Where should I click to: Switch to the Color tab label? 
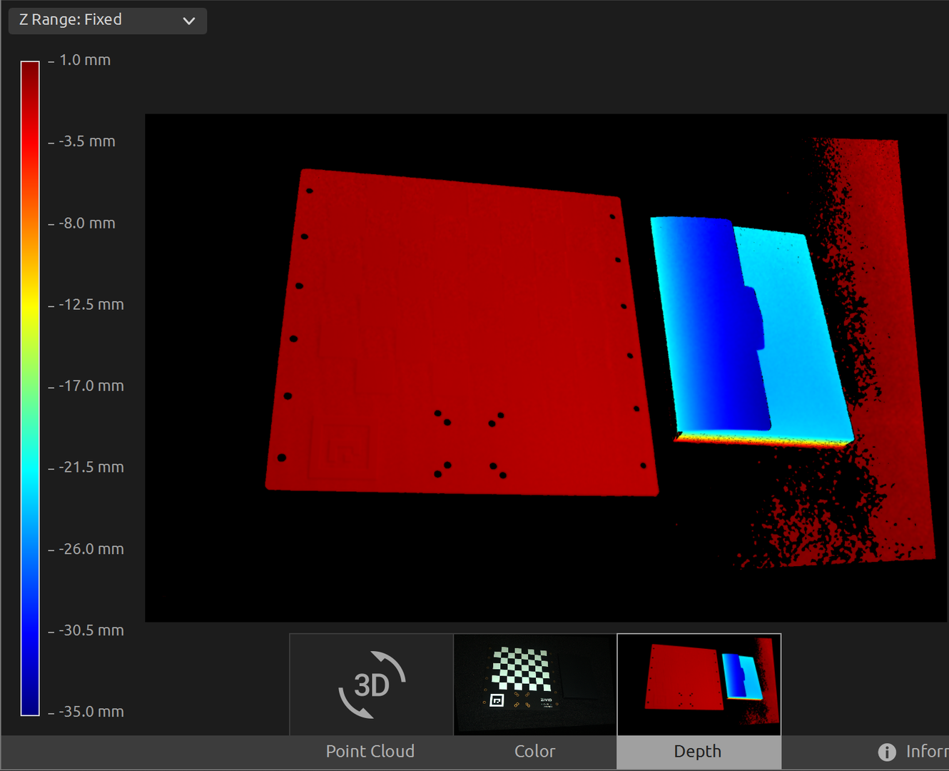534,751
